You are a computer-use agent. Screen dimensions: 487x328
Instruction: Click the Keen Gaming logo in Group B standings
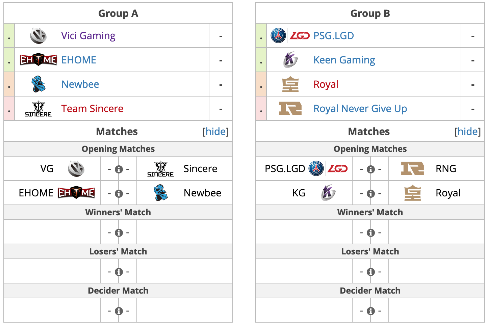coord(290,60)
